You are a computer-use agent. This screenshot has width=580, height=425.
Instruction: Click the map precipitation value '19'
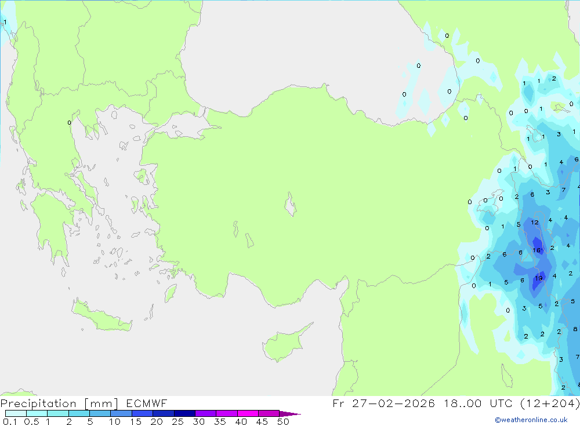coord(539,278)
